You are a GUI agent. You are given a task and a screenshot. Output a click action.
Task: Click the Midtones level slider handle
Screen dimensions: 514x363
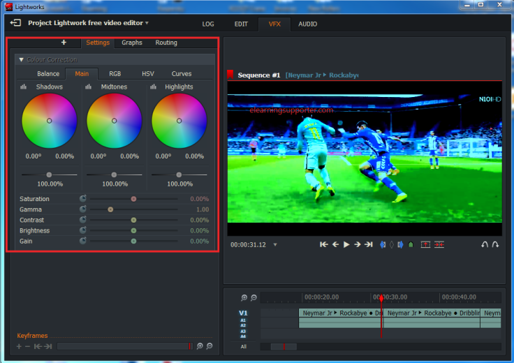click(114, 175)
